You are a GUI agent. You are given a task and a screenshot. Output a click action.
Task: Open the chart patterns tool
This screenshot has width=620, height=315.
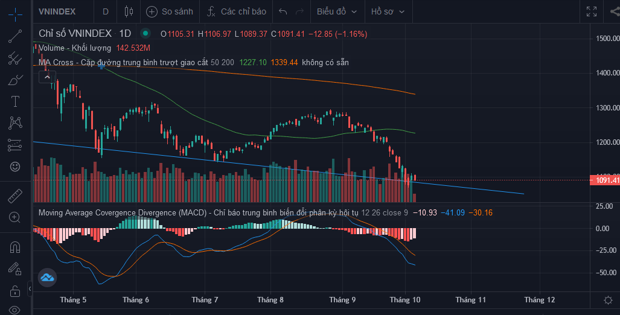point(15,123)
